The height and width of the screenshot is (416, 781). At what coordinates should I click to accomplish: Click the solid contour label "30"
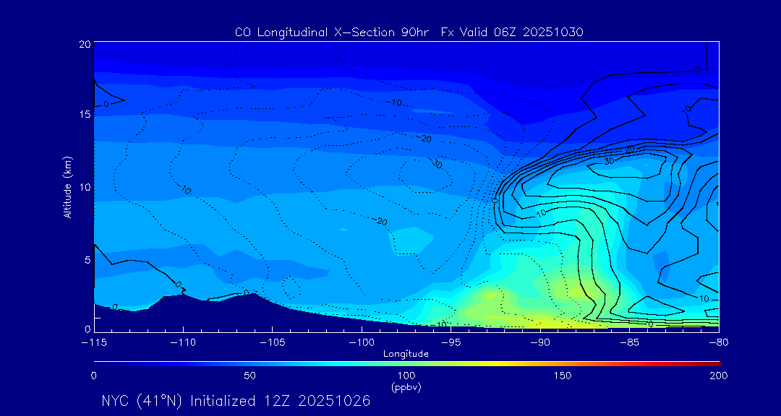click(609, 161)
